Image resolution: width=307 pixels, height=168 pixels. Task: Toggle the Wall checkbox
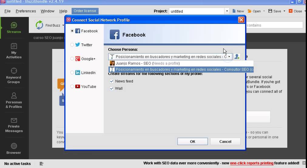tap(112, 89)
